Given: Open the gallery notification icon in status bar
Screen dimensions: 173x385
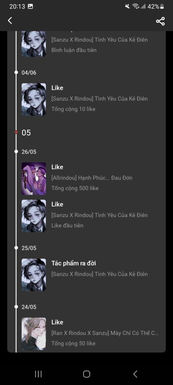Looking at the screenshot, I should [30, 6].
